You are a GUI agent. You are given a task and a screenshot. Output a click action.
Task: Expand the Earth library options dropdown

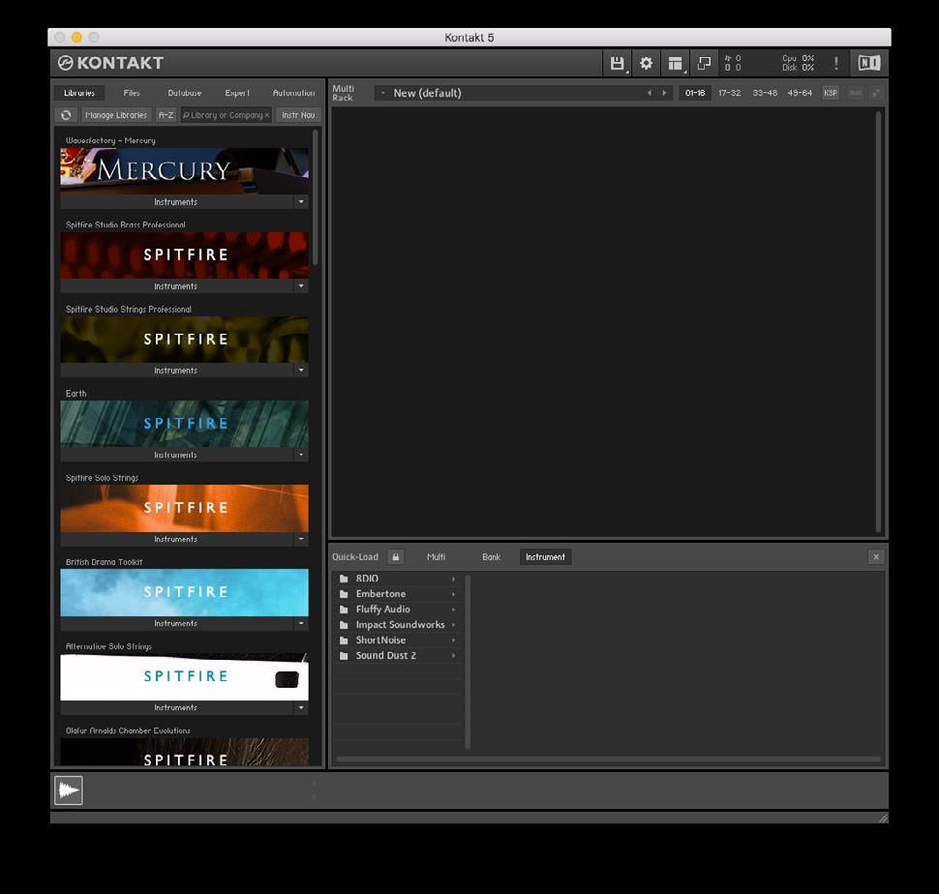click(301, 455)
